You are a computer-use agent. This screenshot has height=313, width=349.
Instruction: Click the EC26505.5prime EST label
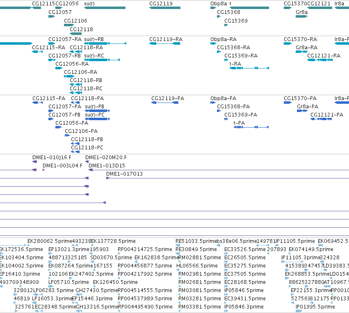tap(245, 258)
